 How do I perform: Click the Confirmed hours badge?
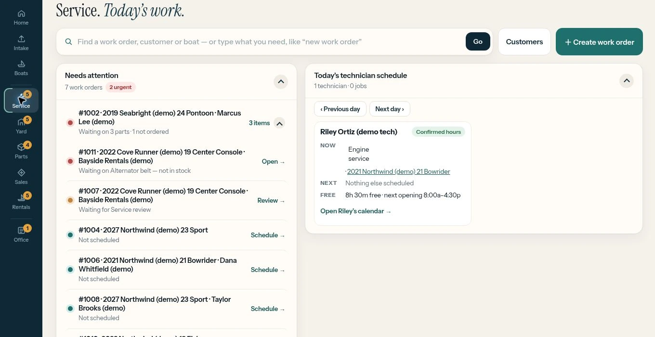pyautogui.click(x=438, y=132)
